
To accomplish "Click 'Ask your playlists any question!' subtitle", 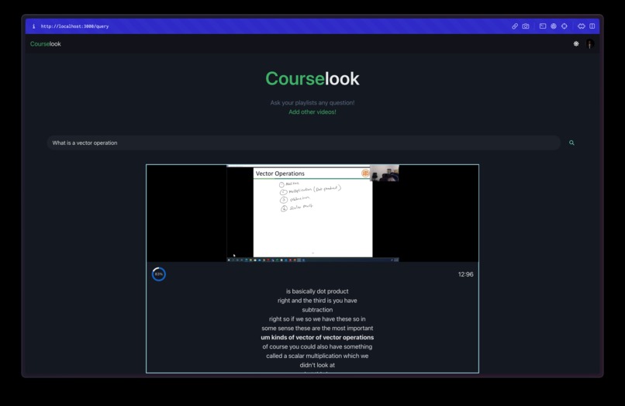I will [312, 103].
